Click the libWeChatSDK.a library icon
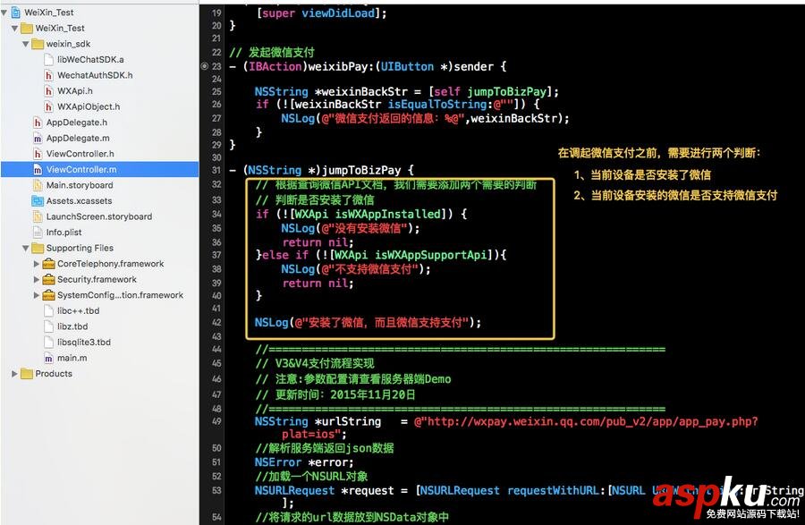 pos(47,59)
